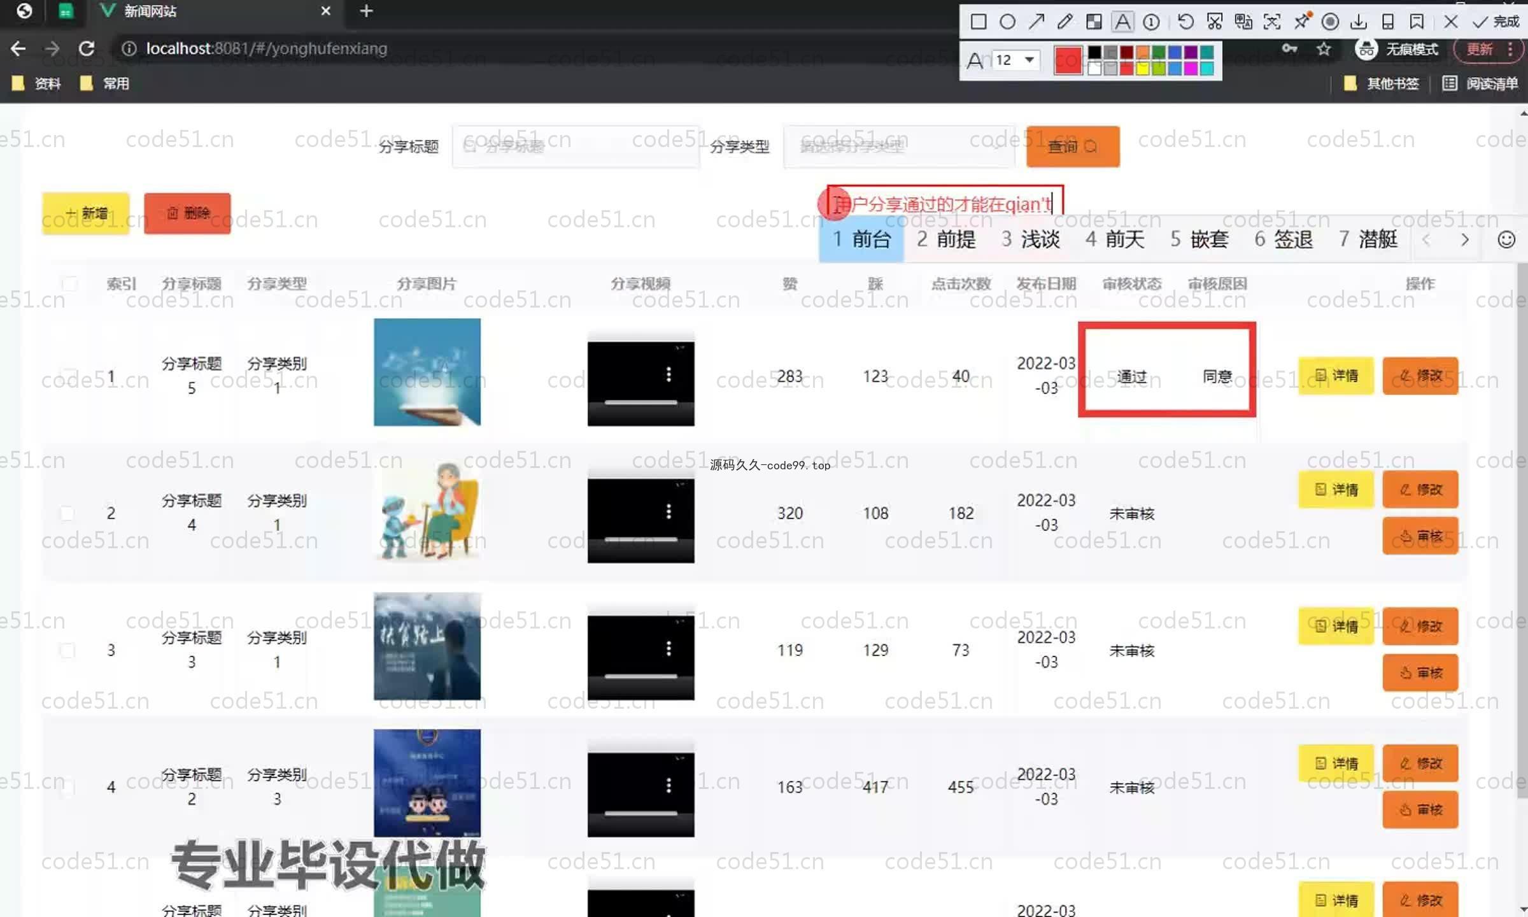The image size is (1528, 917).
Task: Select the ellipse annotation tool
Action: coord(1007,22)
